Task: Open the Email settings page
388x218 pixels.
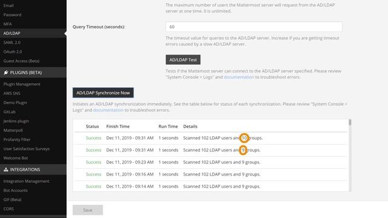Action: coord(8,5)
